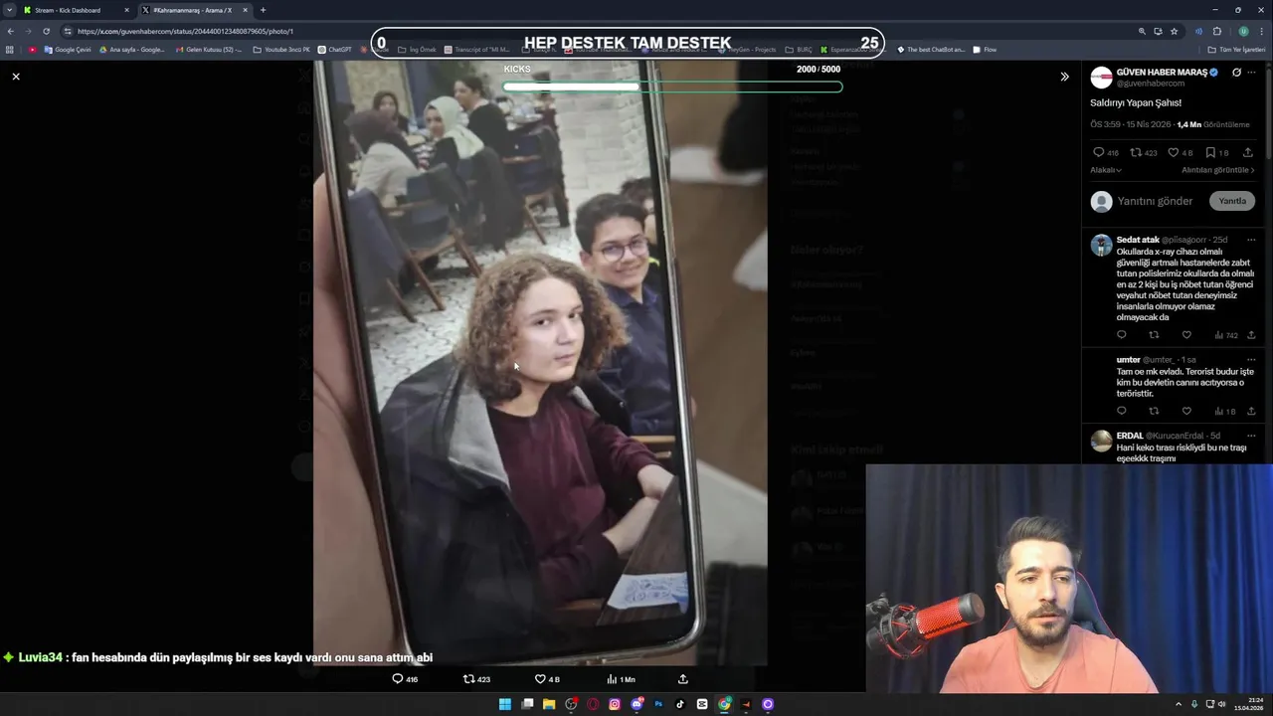Open Chrome extensions puzzle icon
1273x716 pixels.
pyautogui.click(x=1216, y=31)
